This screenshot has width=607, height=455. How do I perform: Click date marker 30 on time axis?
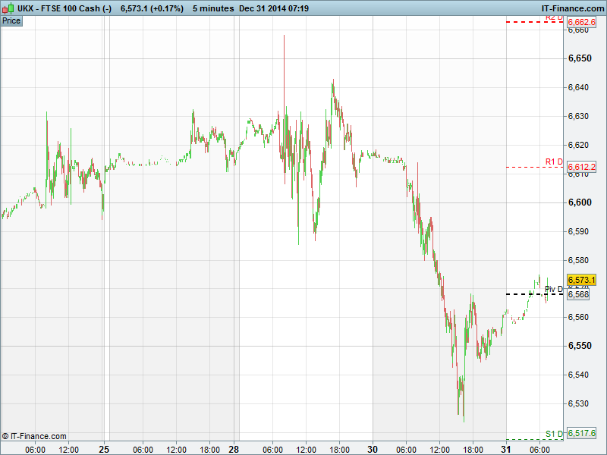373,449
